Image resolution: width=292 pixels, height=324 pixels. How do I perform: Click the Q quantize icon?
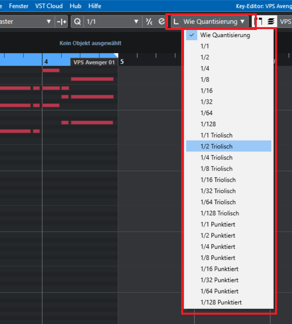(x=77, y=21)
